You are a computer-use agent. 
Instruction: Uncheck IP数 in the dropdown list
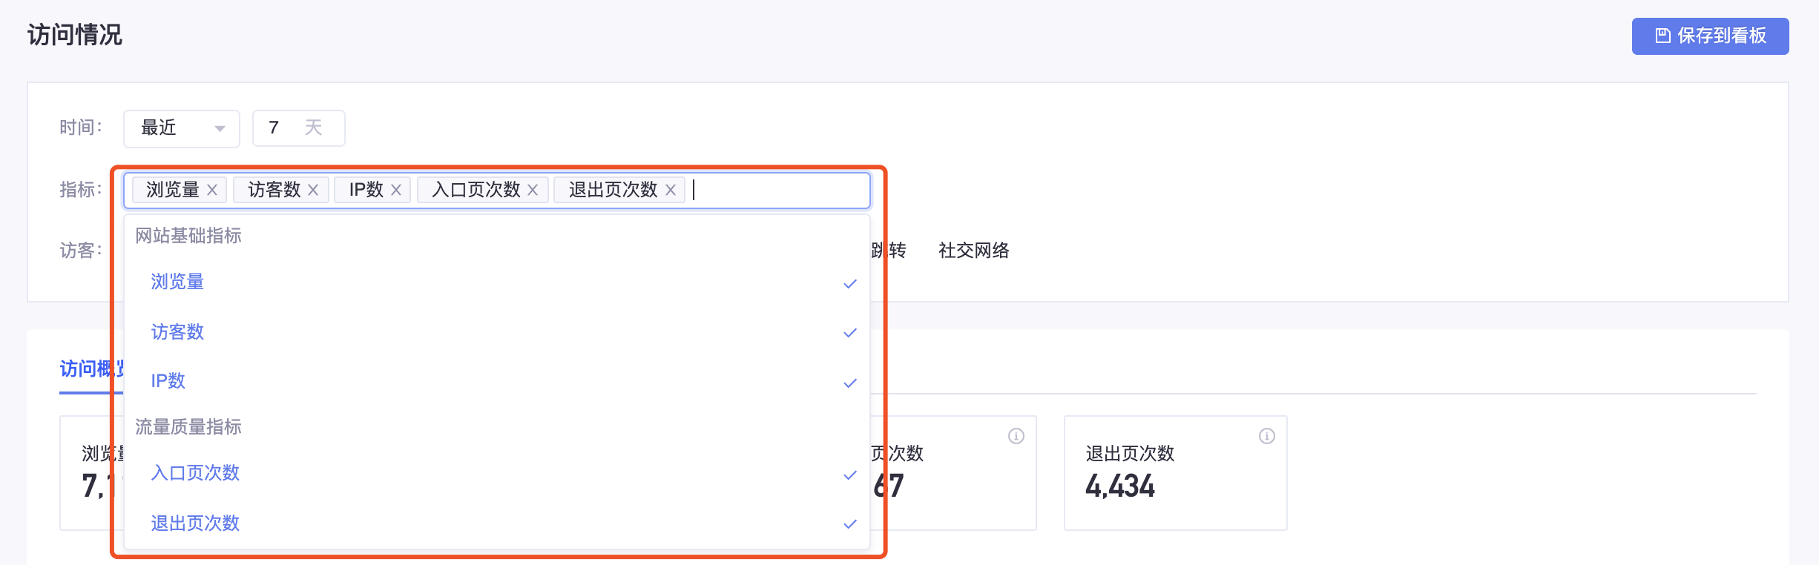point(496,381)
